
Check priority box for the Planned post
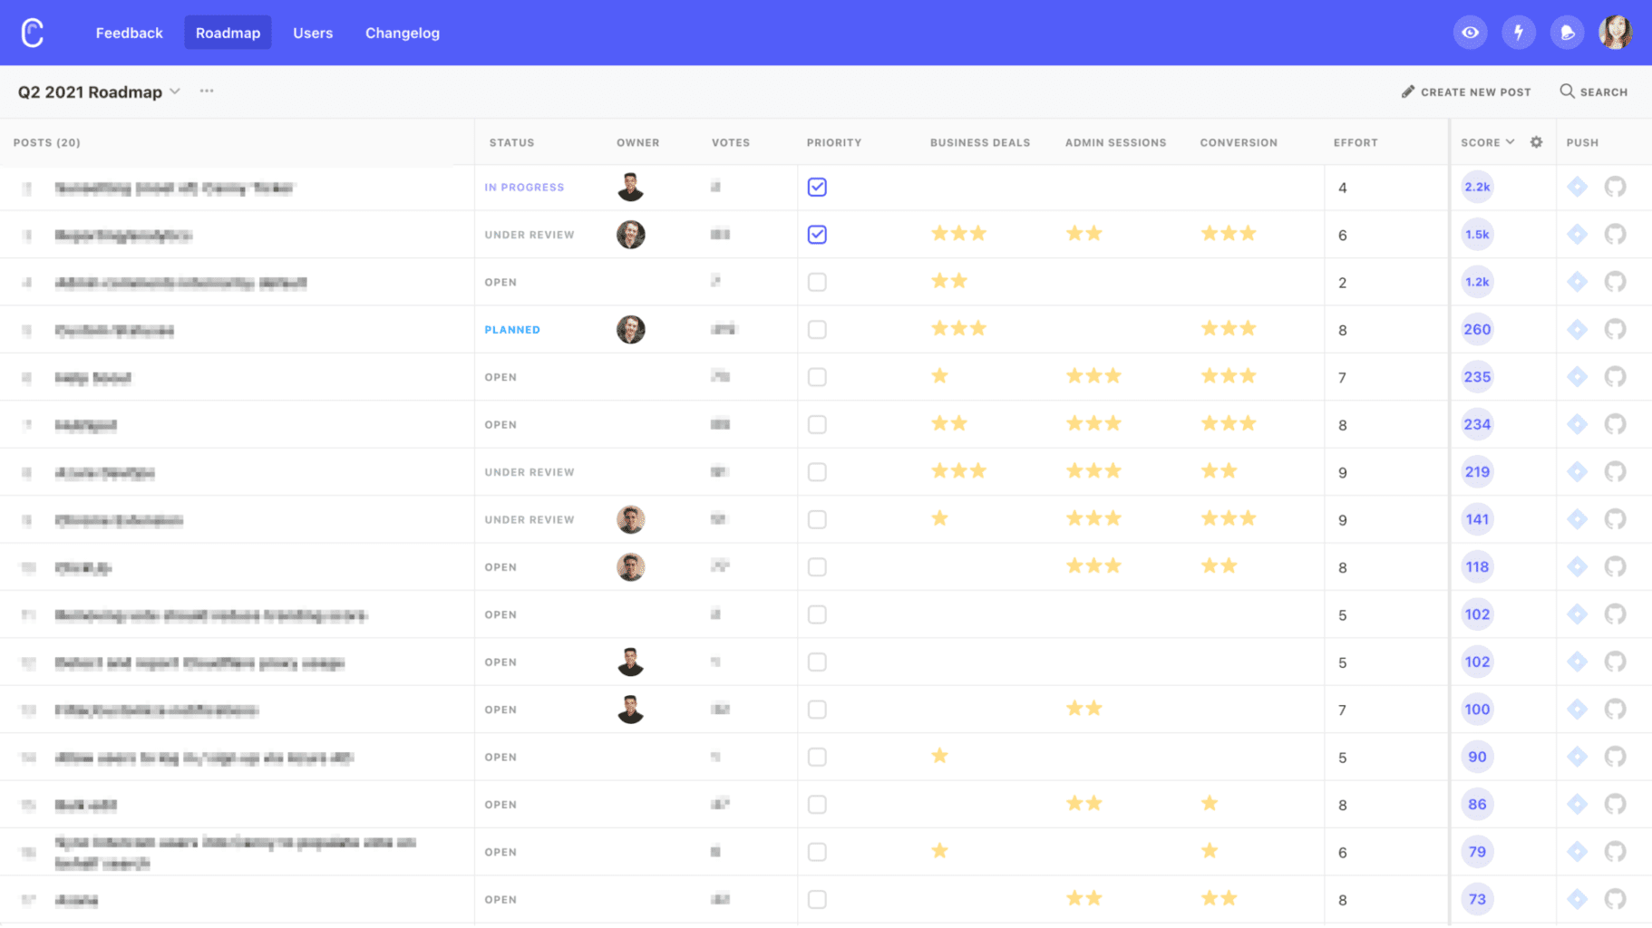click(817, 330)
